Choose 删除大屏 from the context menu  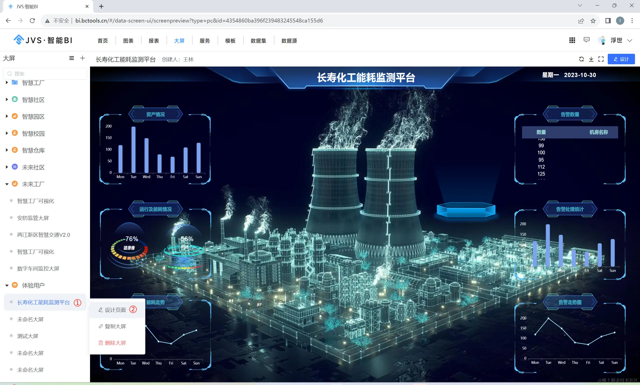click(x=115, y=343)
